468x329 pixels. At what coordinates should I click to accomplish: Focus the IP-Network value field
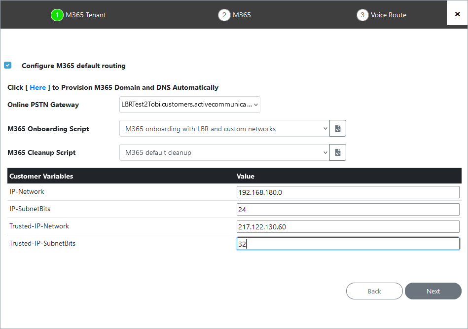coord(348,192)
